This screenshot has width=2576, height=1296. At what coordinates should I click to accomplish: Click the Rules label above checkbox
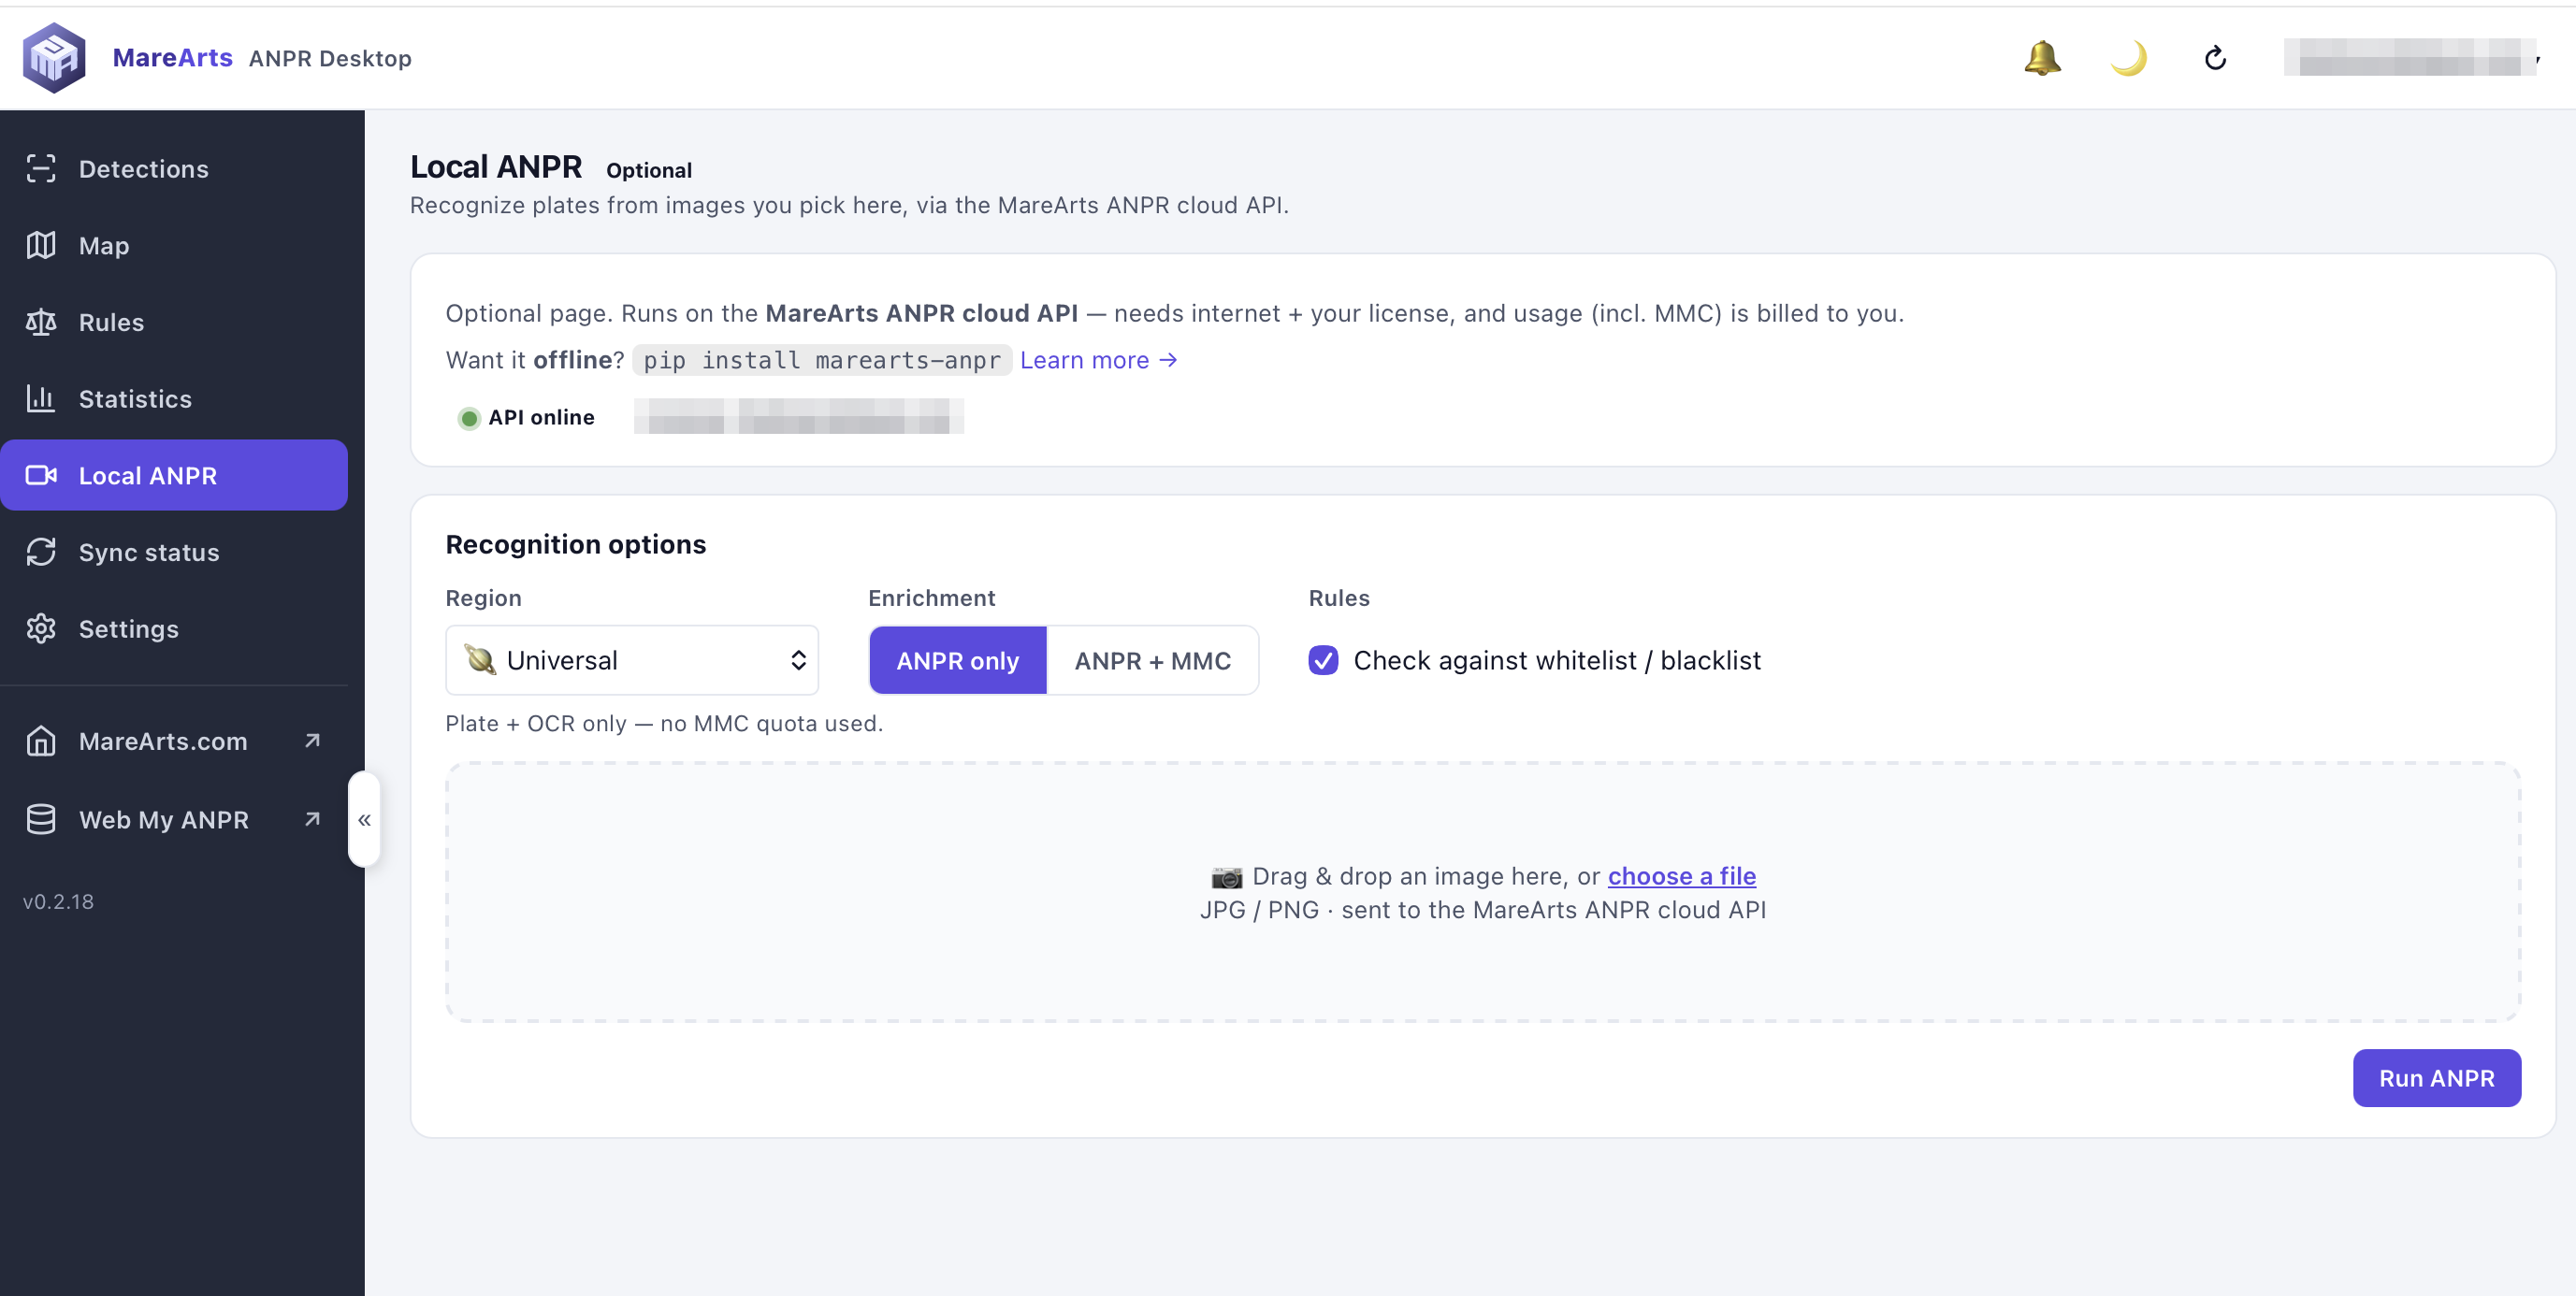point(1339,598)
